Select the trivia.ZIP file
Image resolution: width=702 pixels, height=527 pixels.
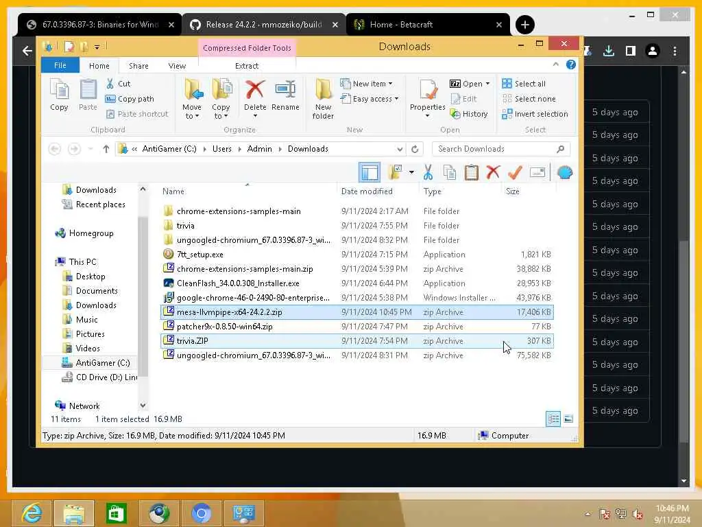point(356,341)
